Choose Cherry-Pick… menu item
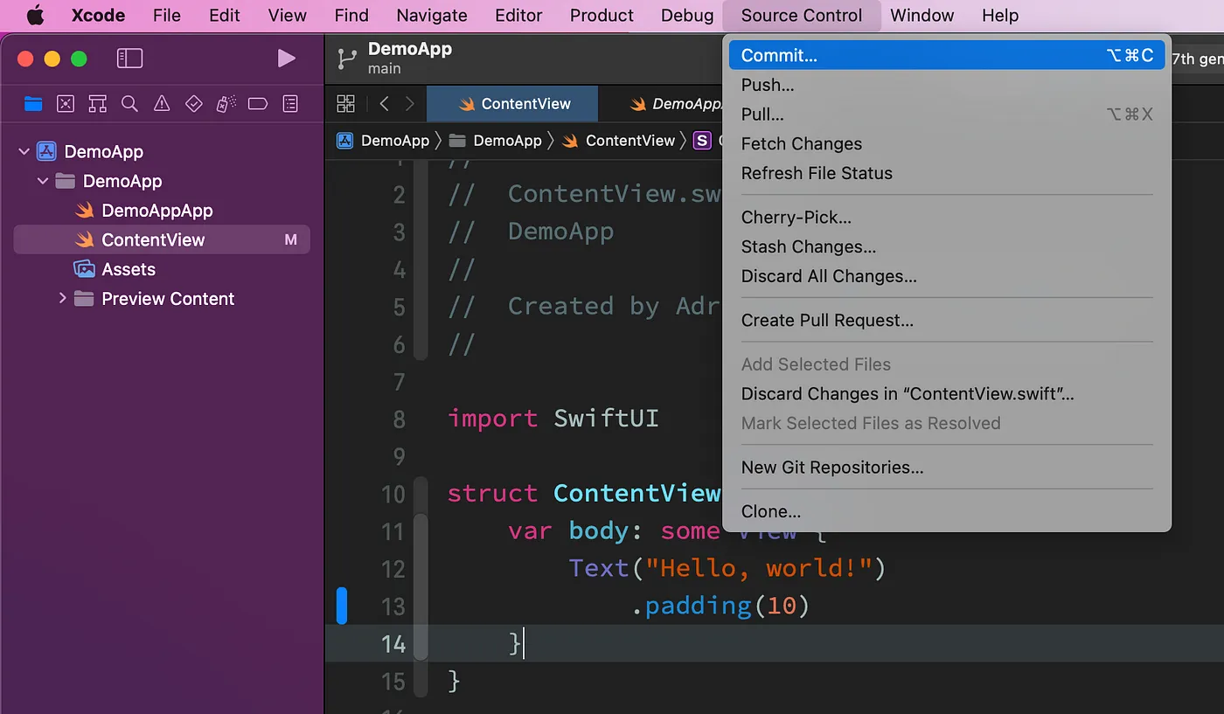The height and width of the screenshot is (714, 1224). tap(947, 218)
